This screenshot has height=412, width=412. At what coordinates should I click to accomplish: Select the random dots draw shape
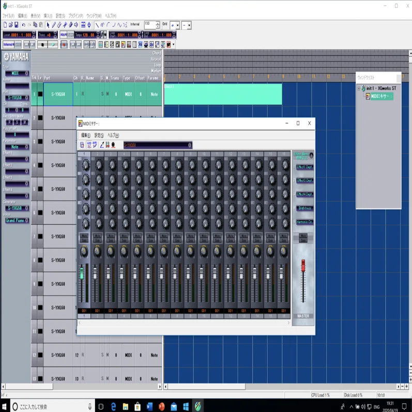pos(125,25)
